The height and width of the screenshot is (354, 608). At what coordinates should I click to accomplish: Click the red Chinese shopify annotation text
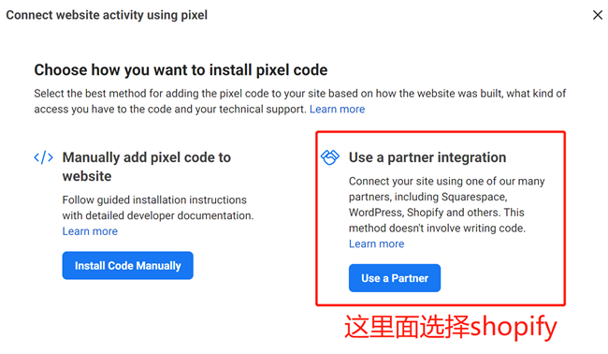pos(451,327)
